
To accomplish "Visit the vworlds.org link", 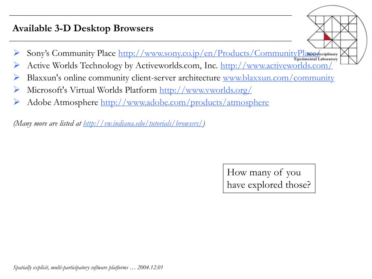I will click(x=206, y=90).
